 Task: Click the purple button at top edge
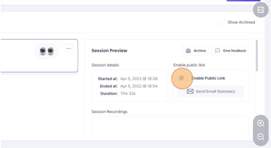tap(243, 0)
